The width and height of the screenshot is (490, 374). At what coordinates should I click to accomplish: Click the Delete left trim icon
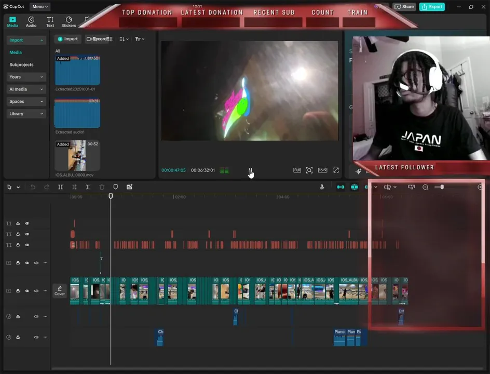click(x=74, y=187)
